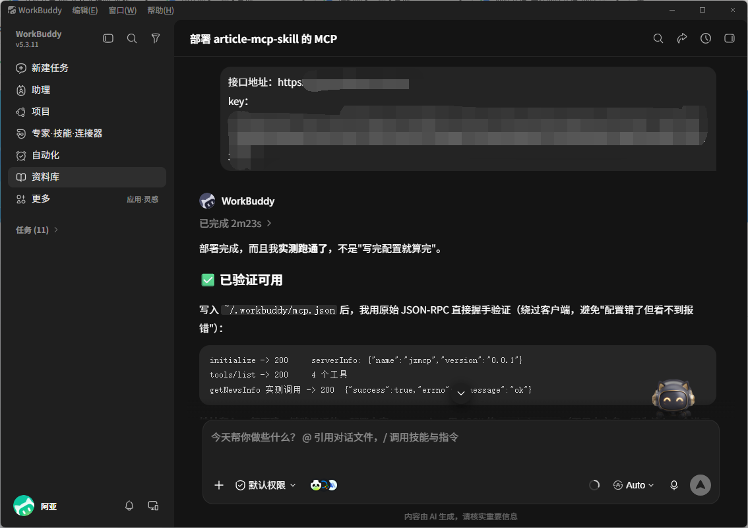The width and height of the screenshot is (748, 528).
Task: Open the 自动化 automation section
Action: [x=87, y=155]
